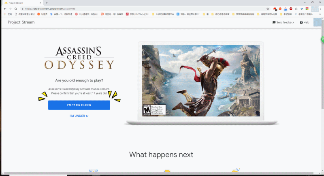Bookmark this page with the star icon
Image resolution: width=324 pixels, height=176 pixels.
[x=268, y=9]
